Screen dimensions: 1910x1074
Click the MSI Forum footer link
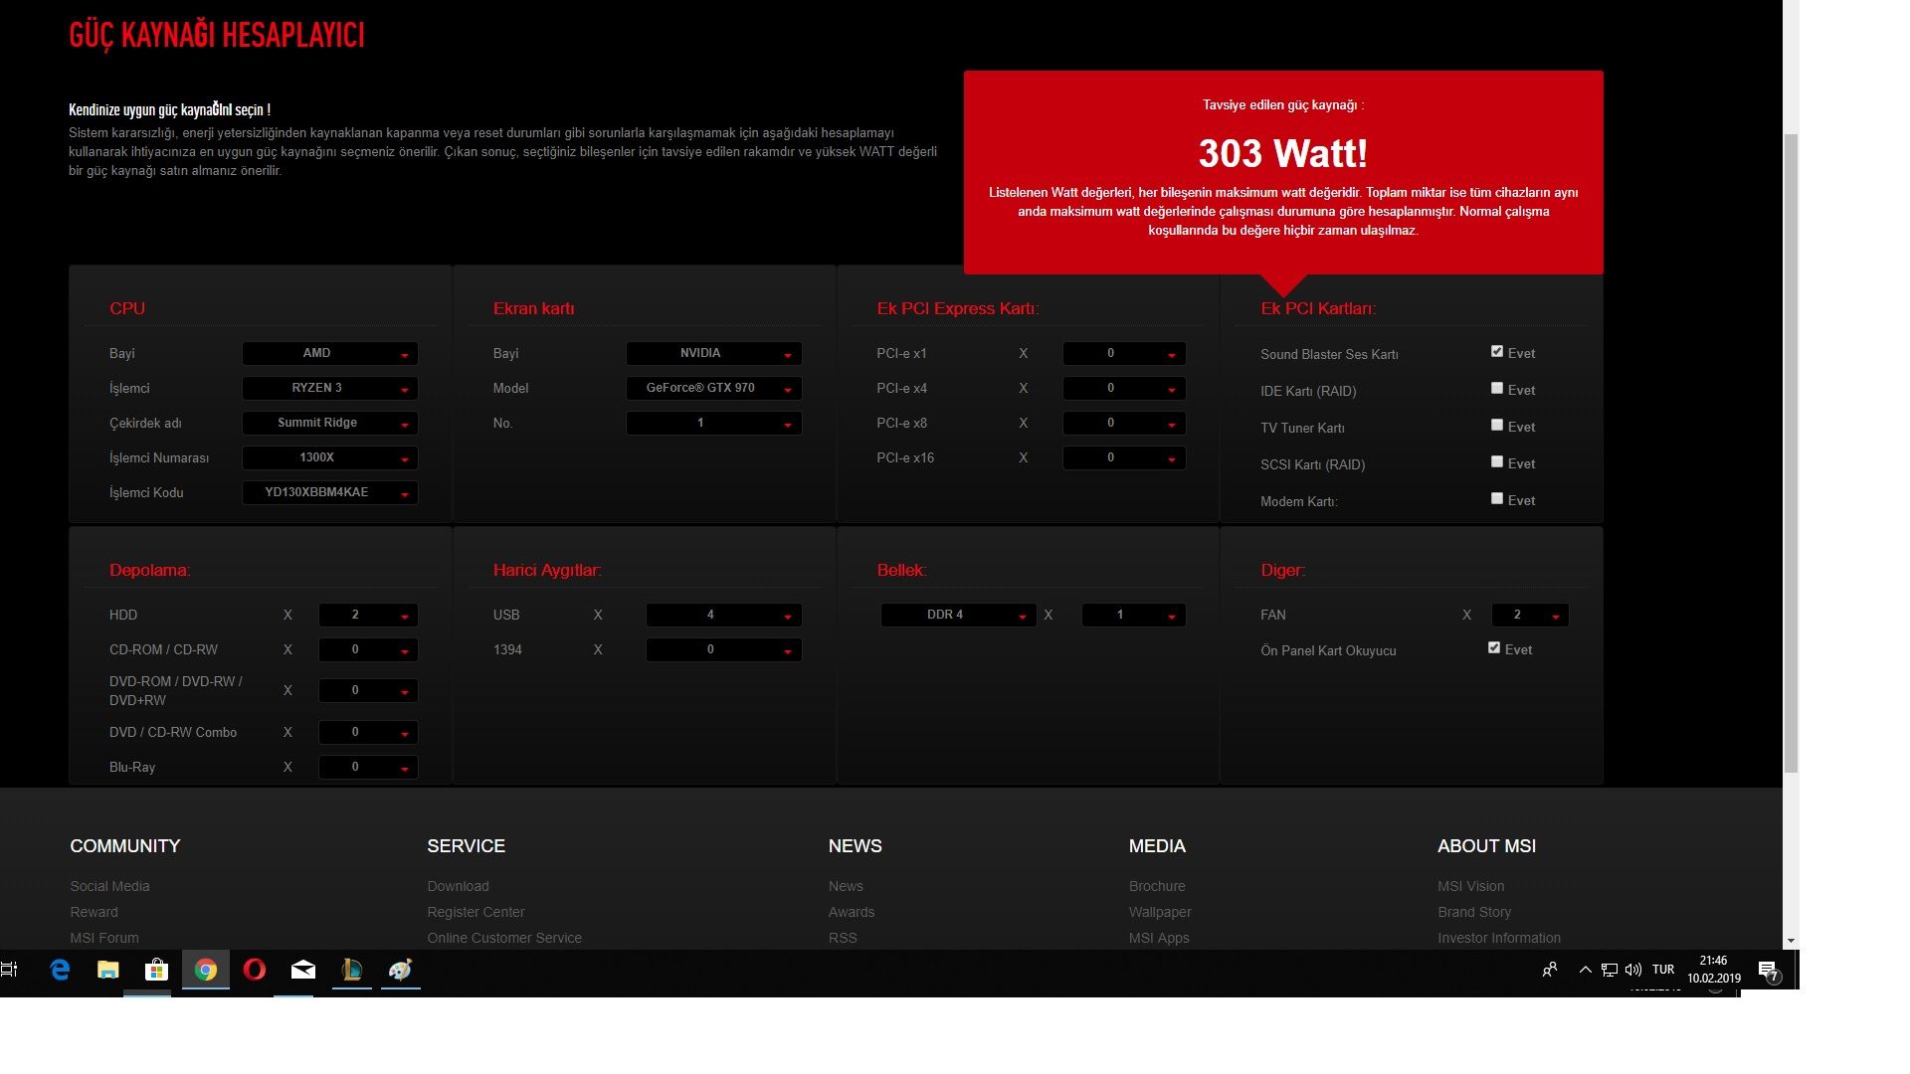coord(104,938)
